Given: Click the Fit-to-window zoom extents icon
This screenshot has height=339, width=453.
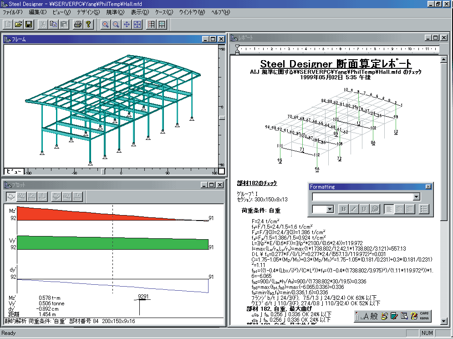Looking at the screenshot, I should pyautogui.click(x=137, y=24).
